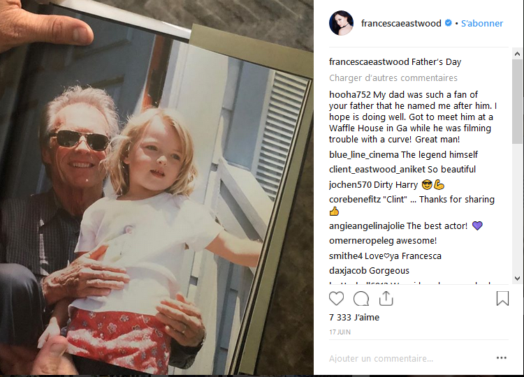Load more comments via Charger d'autres commentaires

(393, 77)
